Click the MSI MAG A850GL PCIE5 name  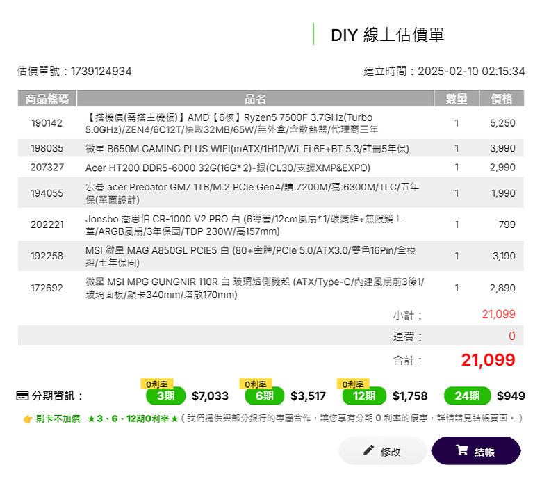(x=251, y=256)
